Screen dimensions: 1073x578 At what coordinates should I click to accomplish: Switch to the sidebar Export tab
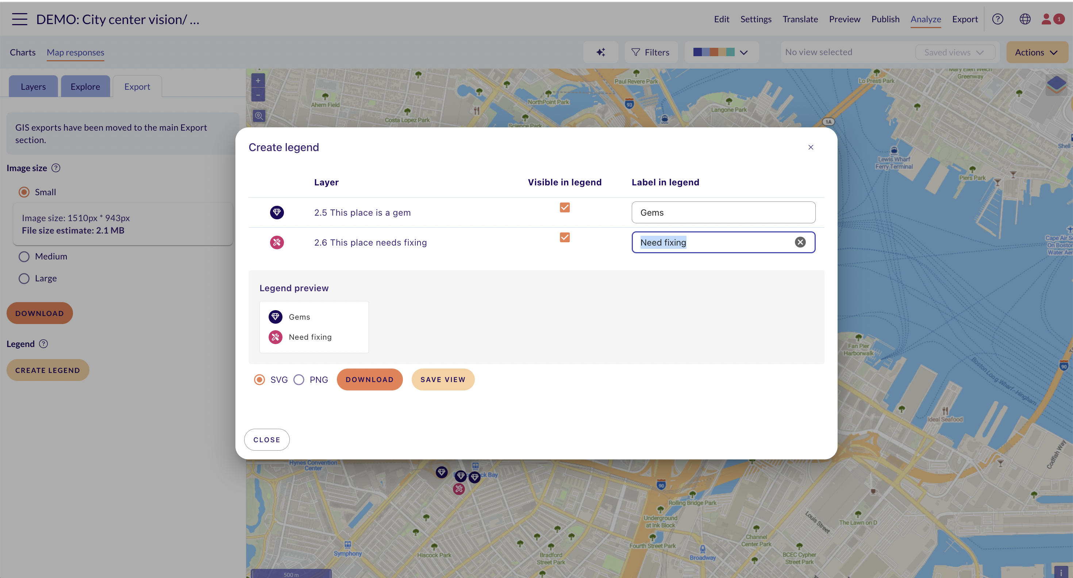pos(137,86)
